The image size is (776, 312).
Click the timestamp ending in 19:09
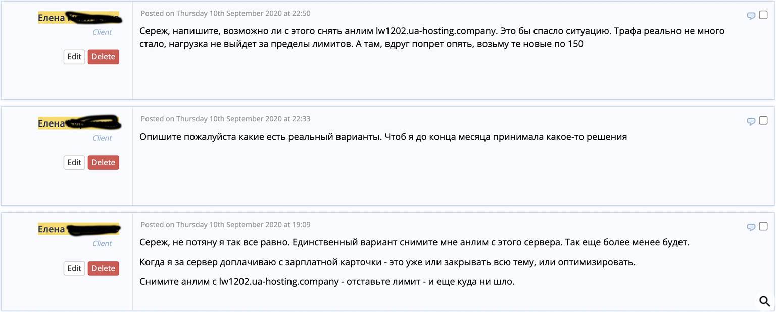[225, 225]
